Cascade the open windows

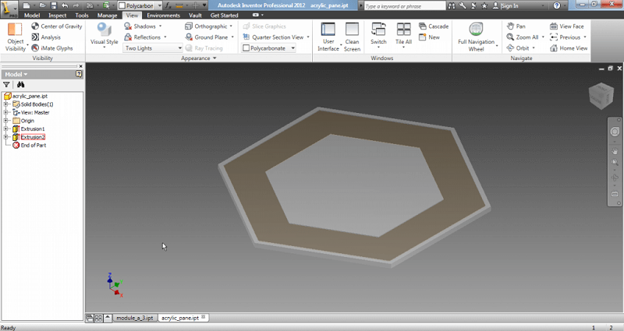coord(434,26)
